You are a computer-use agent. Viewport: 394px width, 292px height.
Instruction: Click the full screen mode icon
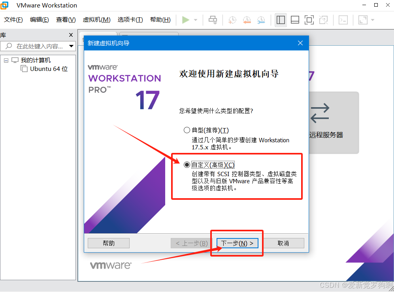[x=309, y=20]
